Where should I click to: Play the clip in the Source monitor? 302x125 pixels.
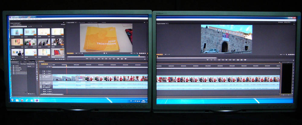[106, 59]
